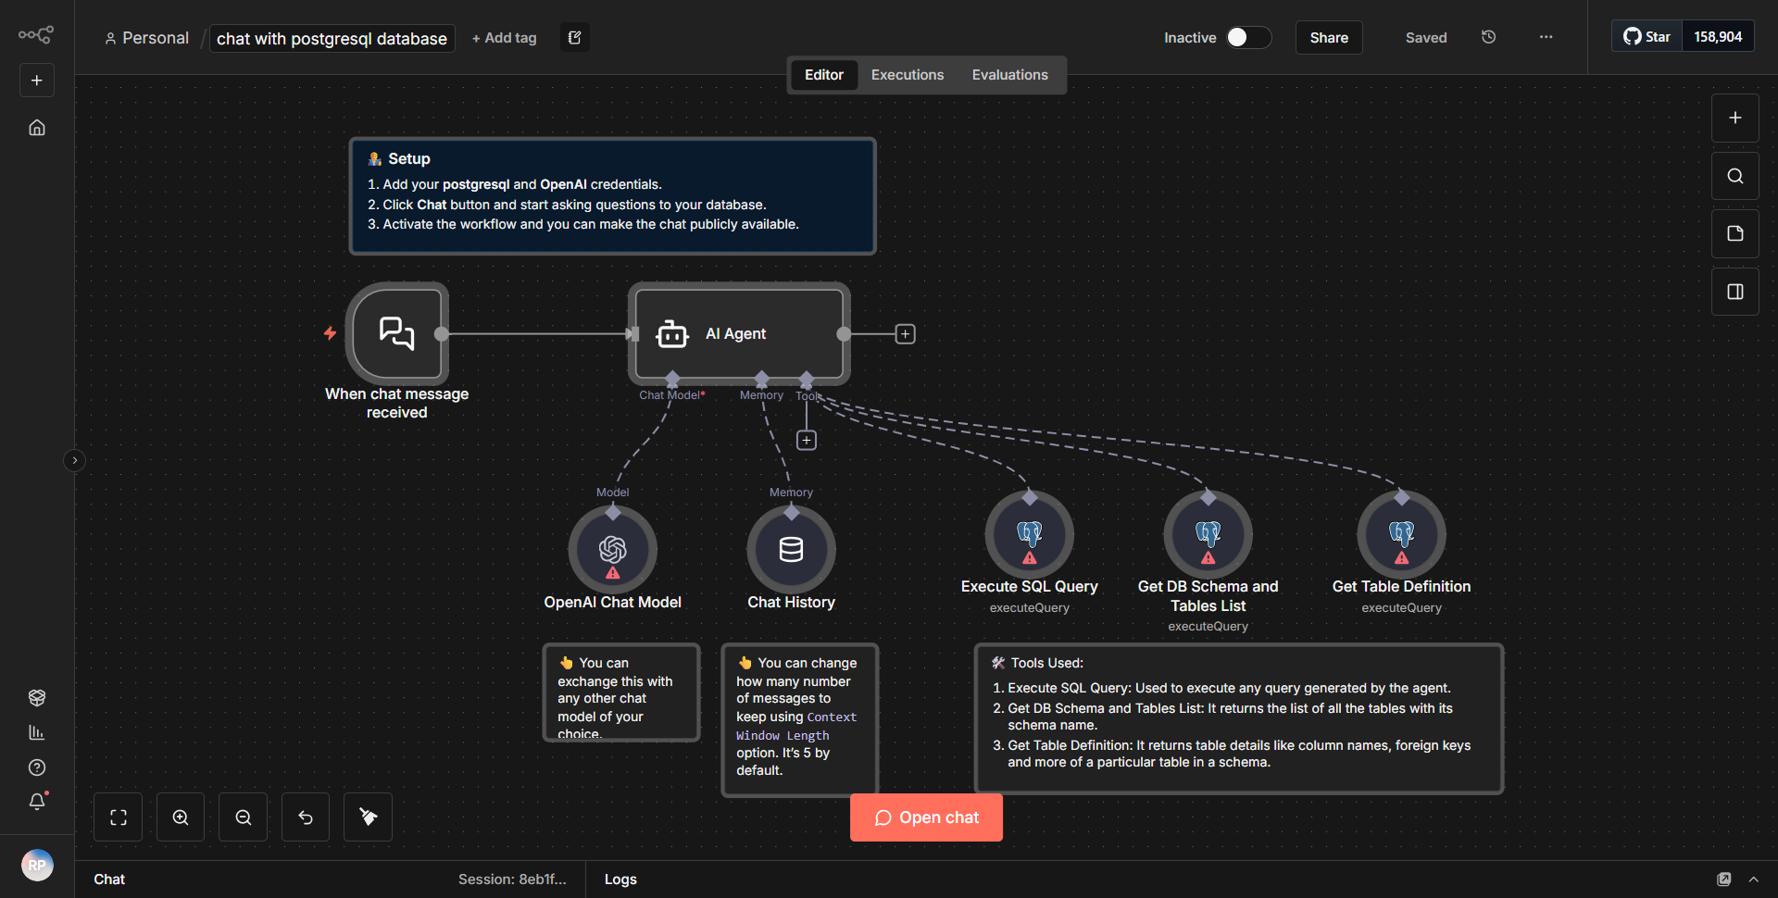Open notifications from the bell icon

pyautogui.click(x=37, y=802)
